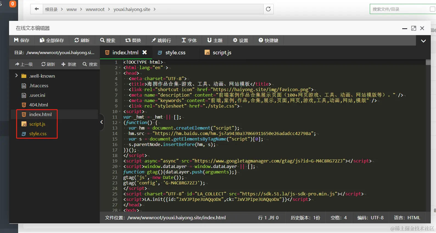Image resolution: width=436 pixels, height=233 pixels.
Task: Collapse the sidebar with the left arrow handle
Action: coord(102,122)
